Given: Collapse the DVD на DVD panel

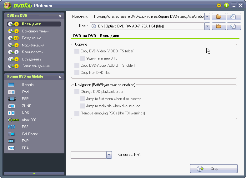Looking at the screenshot, I should coord(60,16).
